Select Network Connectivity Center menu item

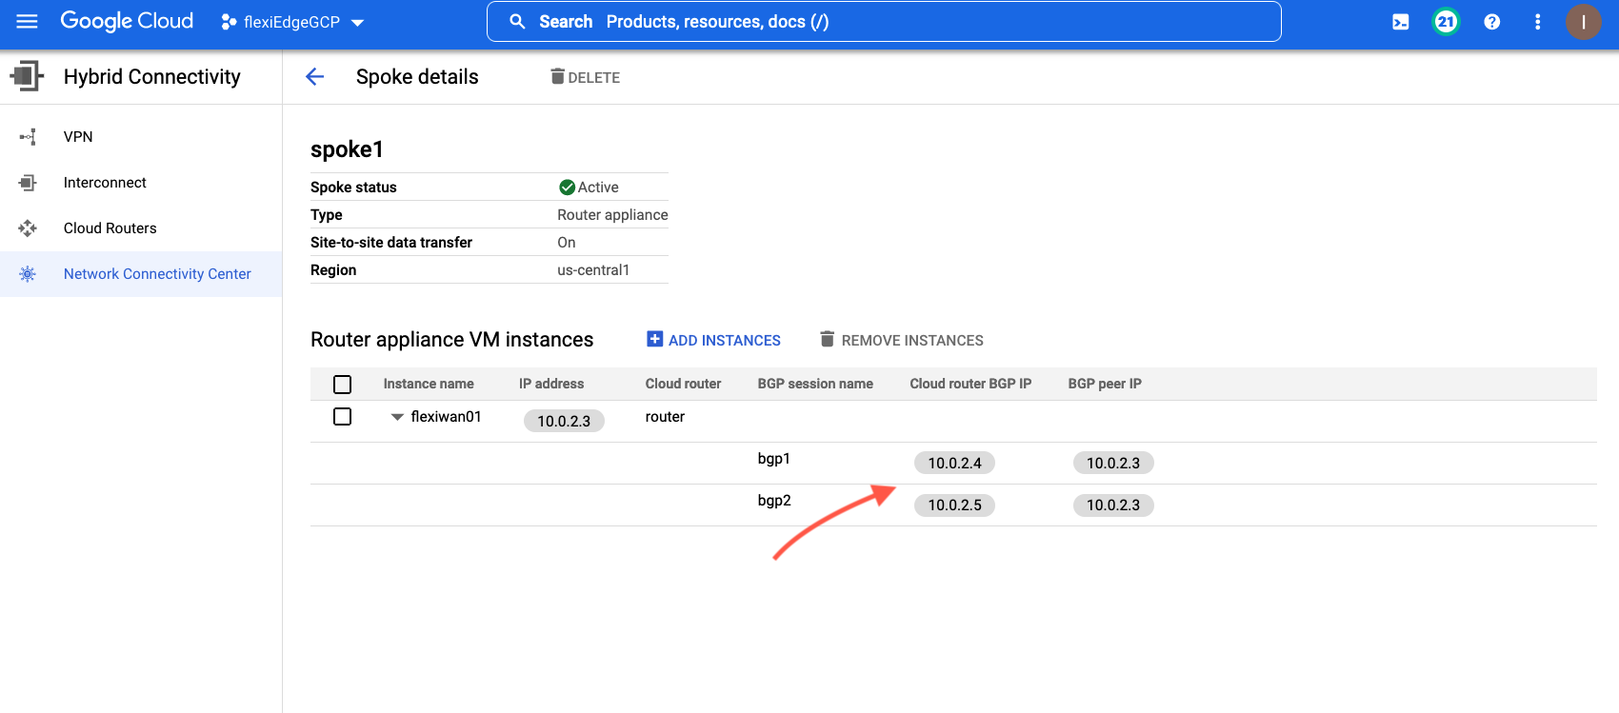(157, 274)
